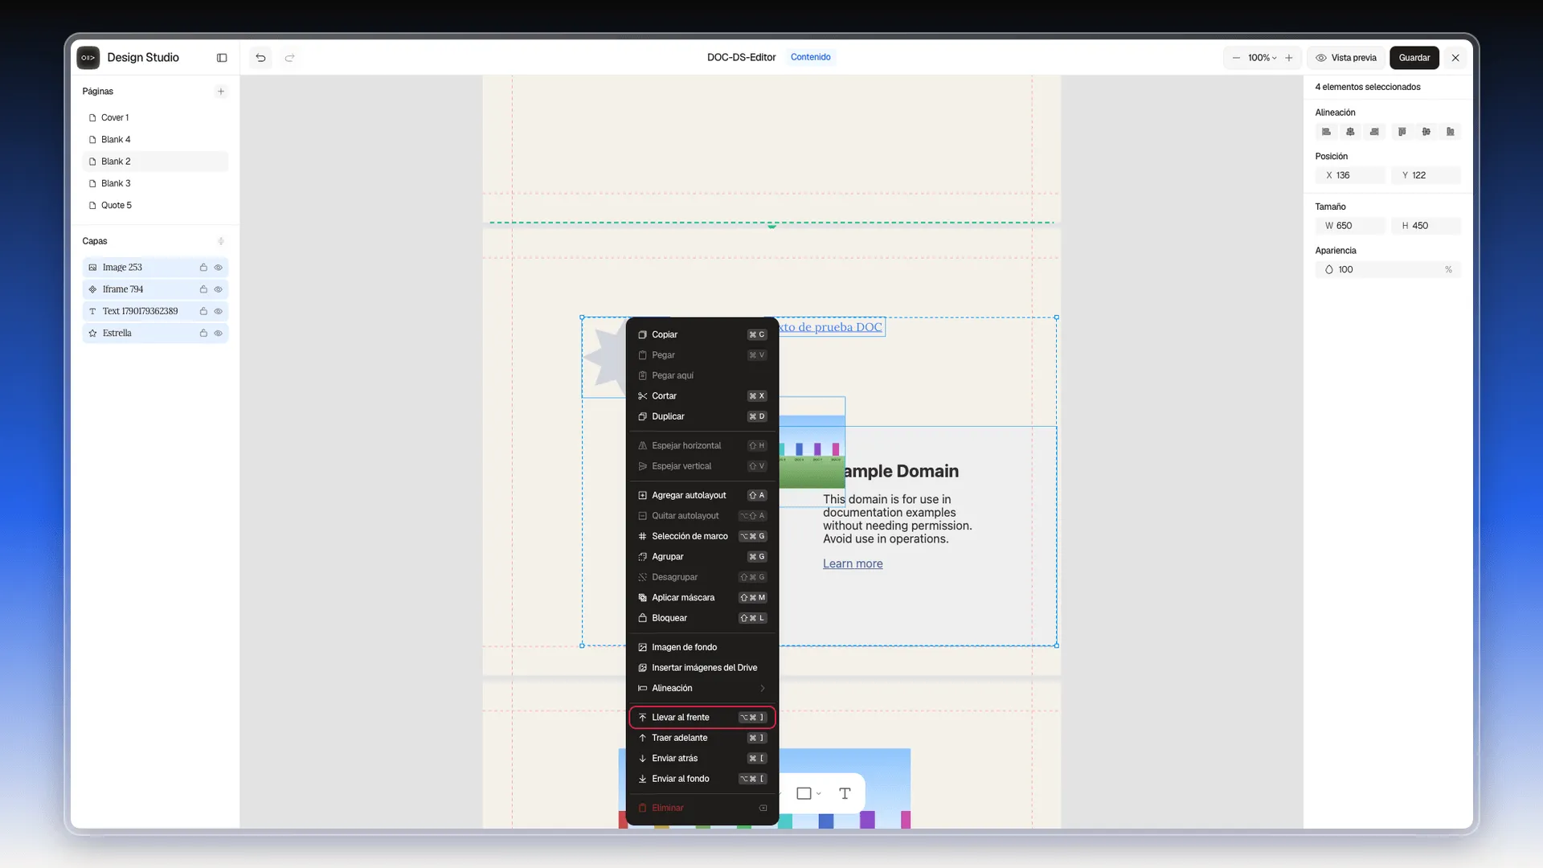Toggle the sidebar panel icon
Image resolution: width=1543 pixels, height=868 pixels.
pos(222,58)
